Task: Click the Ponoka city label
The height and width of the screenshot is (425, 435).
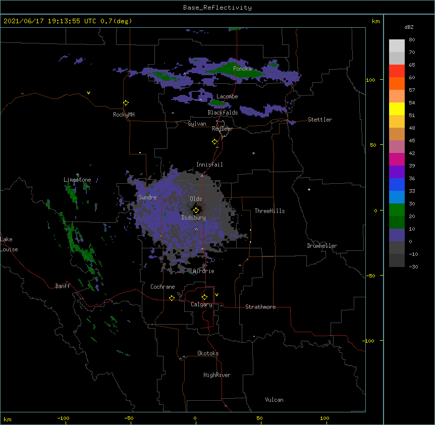Action: 242,69
